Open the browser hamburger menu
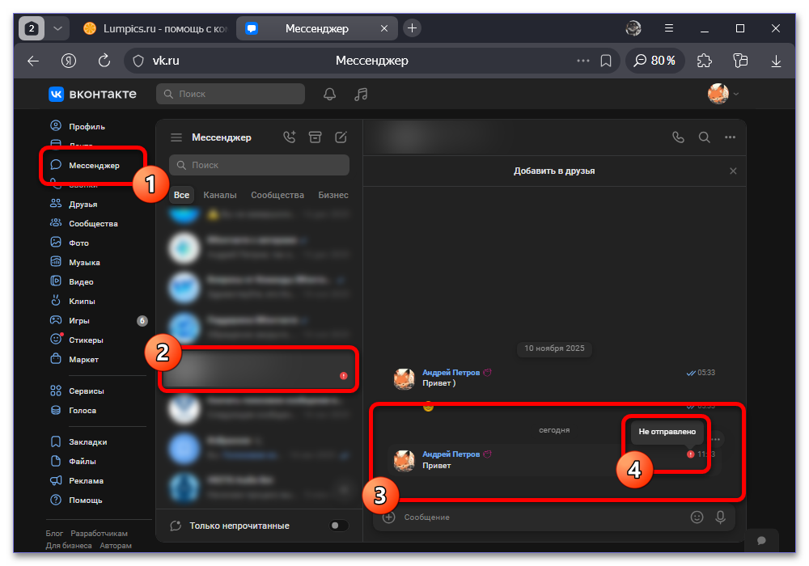The height and width of the screenshot is (566, 809). tap(669, 28)
